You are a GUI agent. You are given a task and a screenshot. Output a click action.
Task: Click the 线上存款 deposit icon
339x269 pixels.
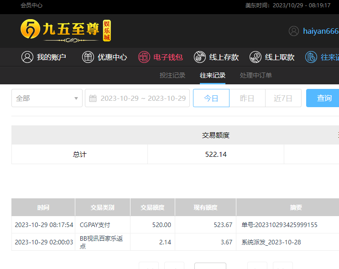pyautogui.click(x=200, y=57)
